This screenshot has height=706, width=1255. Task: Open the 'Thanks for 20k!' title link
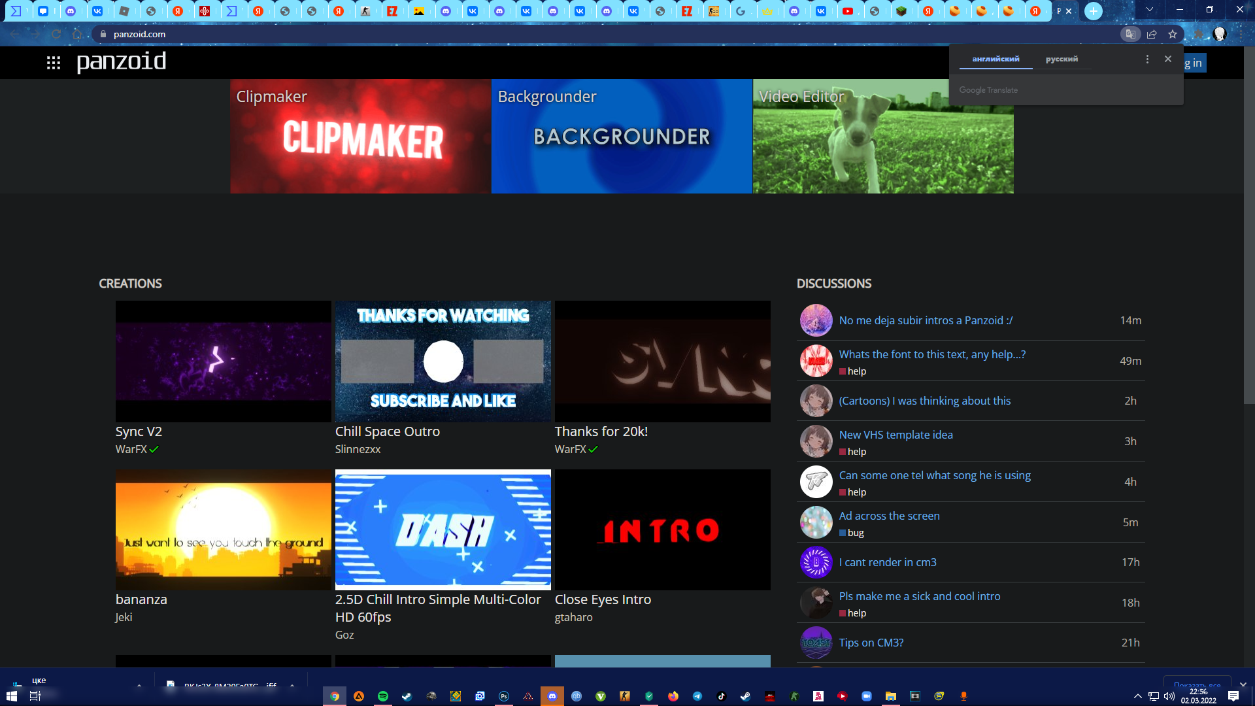click(x=601, y=431)
